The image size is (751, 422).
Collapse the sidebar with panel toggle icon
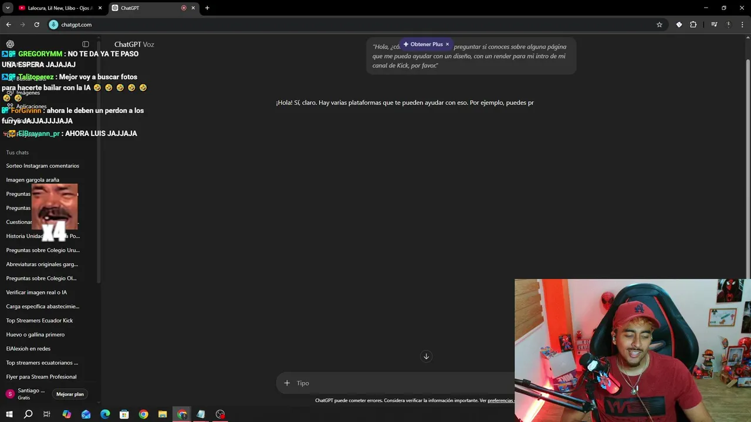(x=86, y=44)
